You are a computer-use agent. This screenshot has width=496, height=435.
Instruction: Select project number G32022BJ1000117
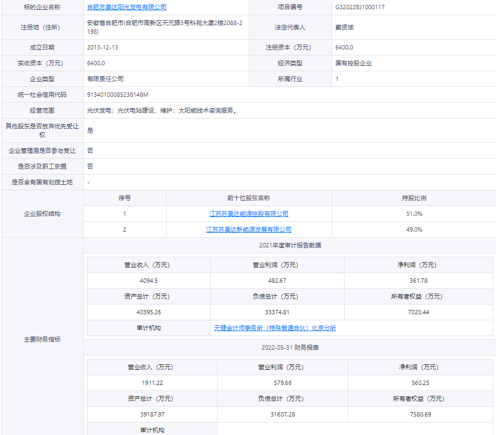click(360, 7)
